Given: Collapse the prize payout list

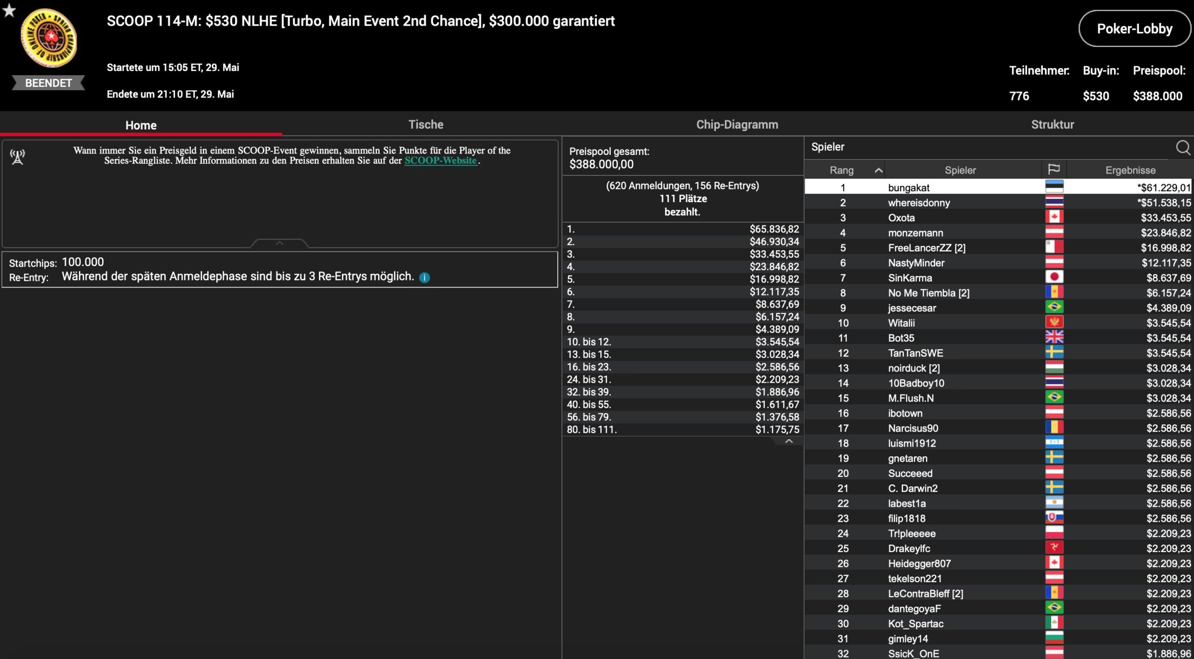Looking at the screenshot, I should click(x=789, y=441).
